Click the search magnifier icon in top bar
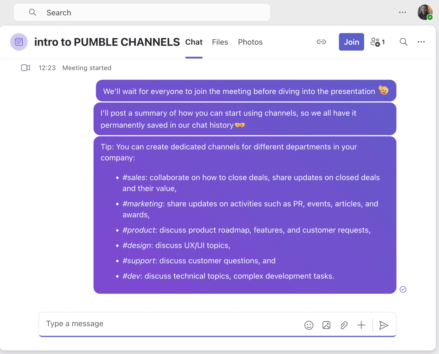 coord(33,12)
